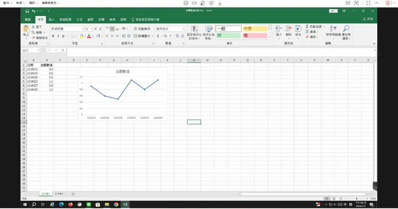Toggle center horizontal alignment
The image size is (398, 209).
(x=112, y=36)
